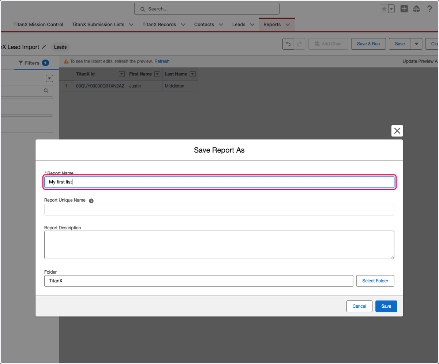This screenshot has width=439, height=364.
Task: Click the redo arrow button
Action: pos(299,44)
